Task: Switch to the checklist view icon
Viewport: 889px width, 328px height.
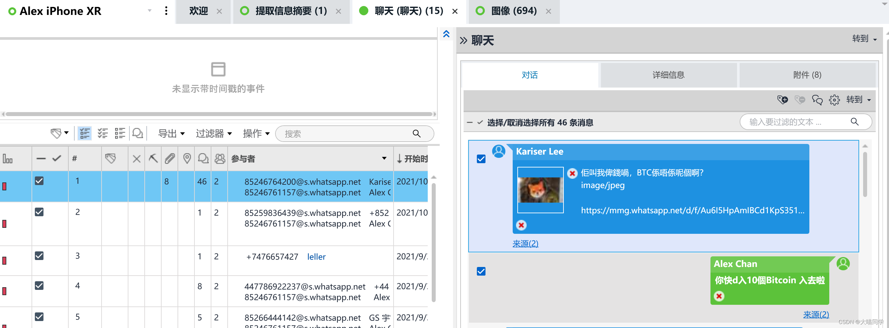Action: (103, 133)
